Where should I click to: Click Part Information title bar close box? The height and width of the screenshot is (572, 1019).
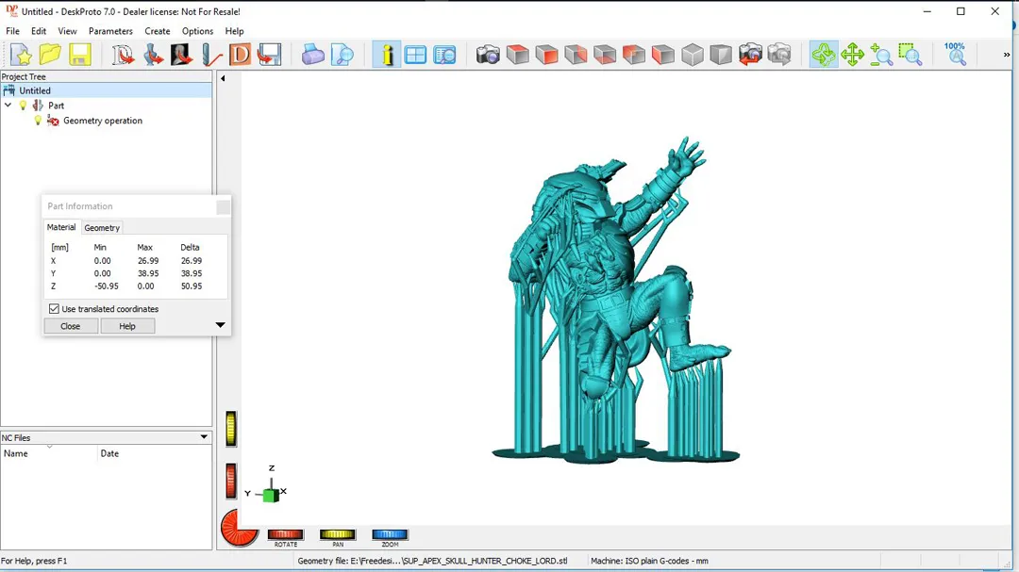223,207
